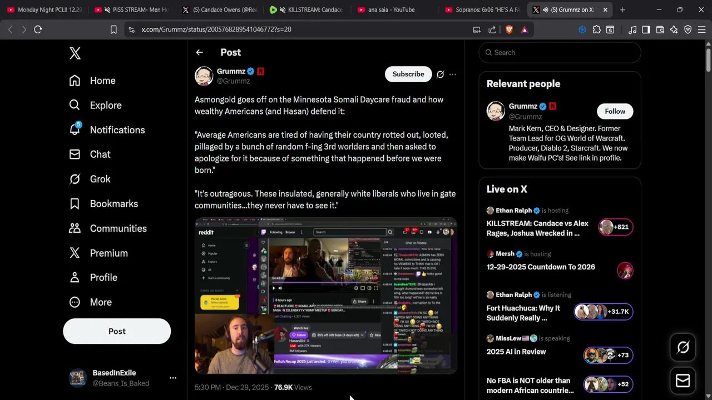The image size is (712, 400).
Task: Play the embedded Asmongold video
Action: click(x=325, y=296)
